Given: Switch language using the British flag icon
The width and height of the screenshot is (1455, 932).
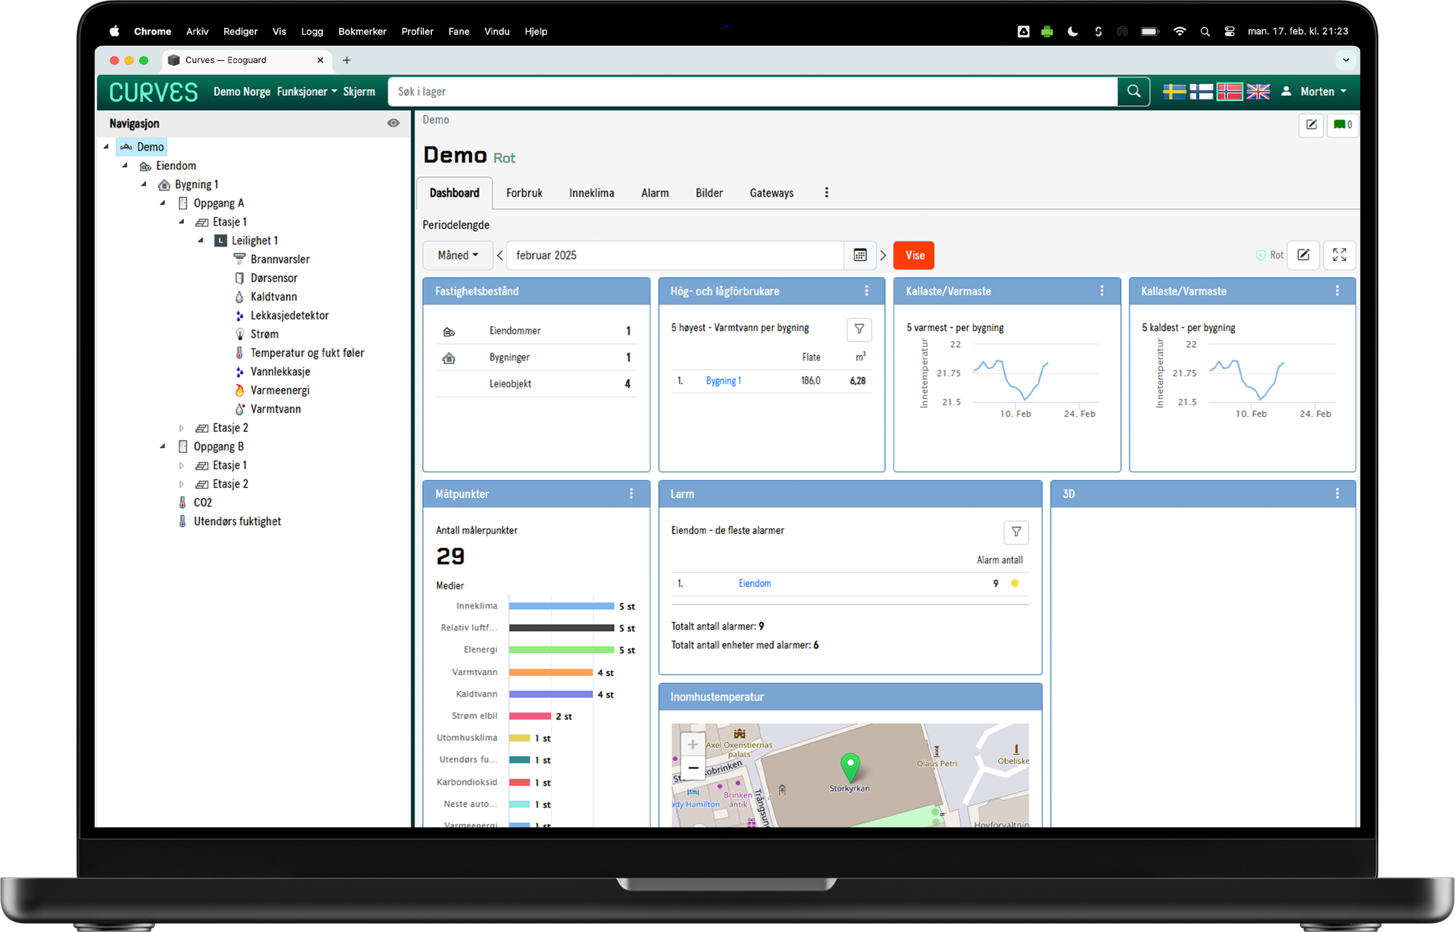Looking at the screenshot, I should click(1259, 91).
